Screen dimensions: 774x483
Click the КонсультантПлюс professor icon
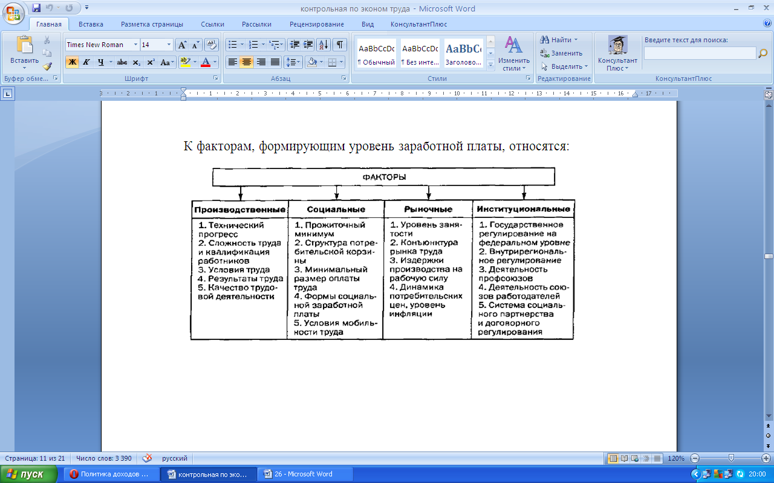(x=617, y=45)
